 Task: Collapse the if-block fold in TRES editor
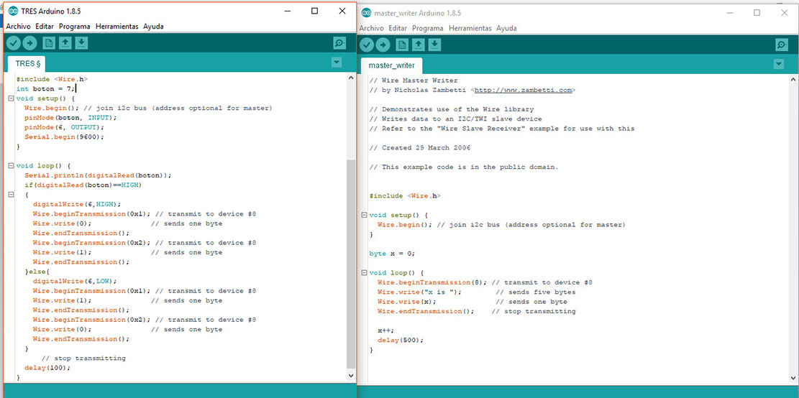point(11,195)
